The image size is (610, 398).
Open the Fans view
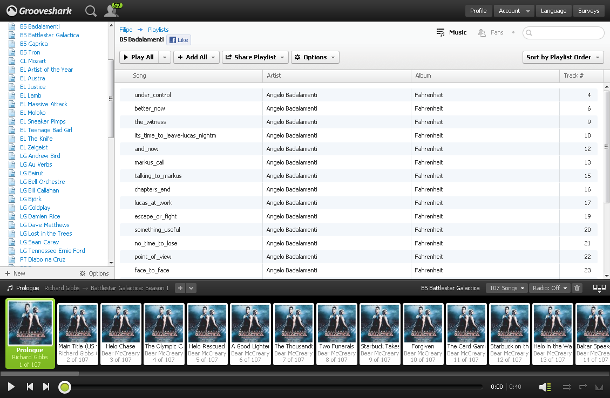pos(491,33)
